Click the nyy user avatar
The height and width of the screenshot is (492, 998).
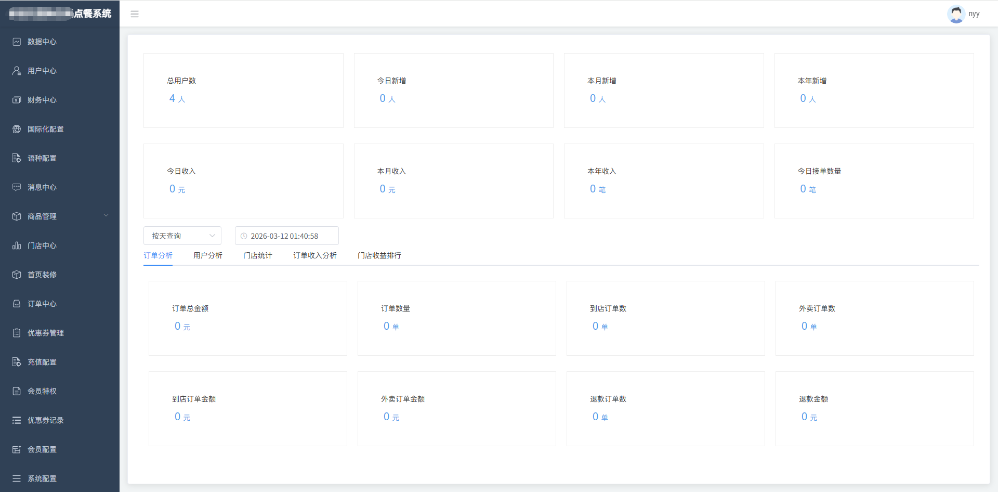pos(956,14)
